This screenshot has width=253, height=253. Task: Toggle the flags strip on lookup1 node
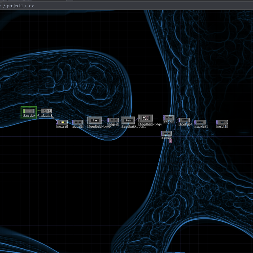179,120
